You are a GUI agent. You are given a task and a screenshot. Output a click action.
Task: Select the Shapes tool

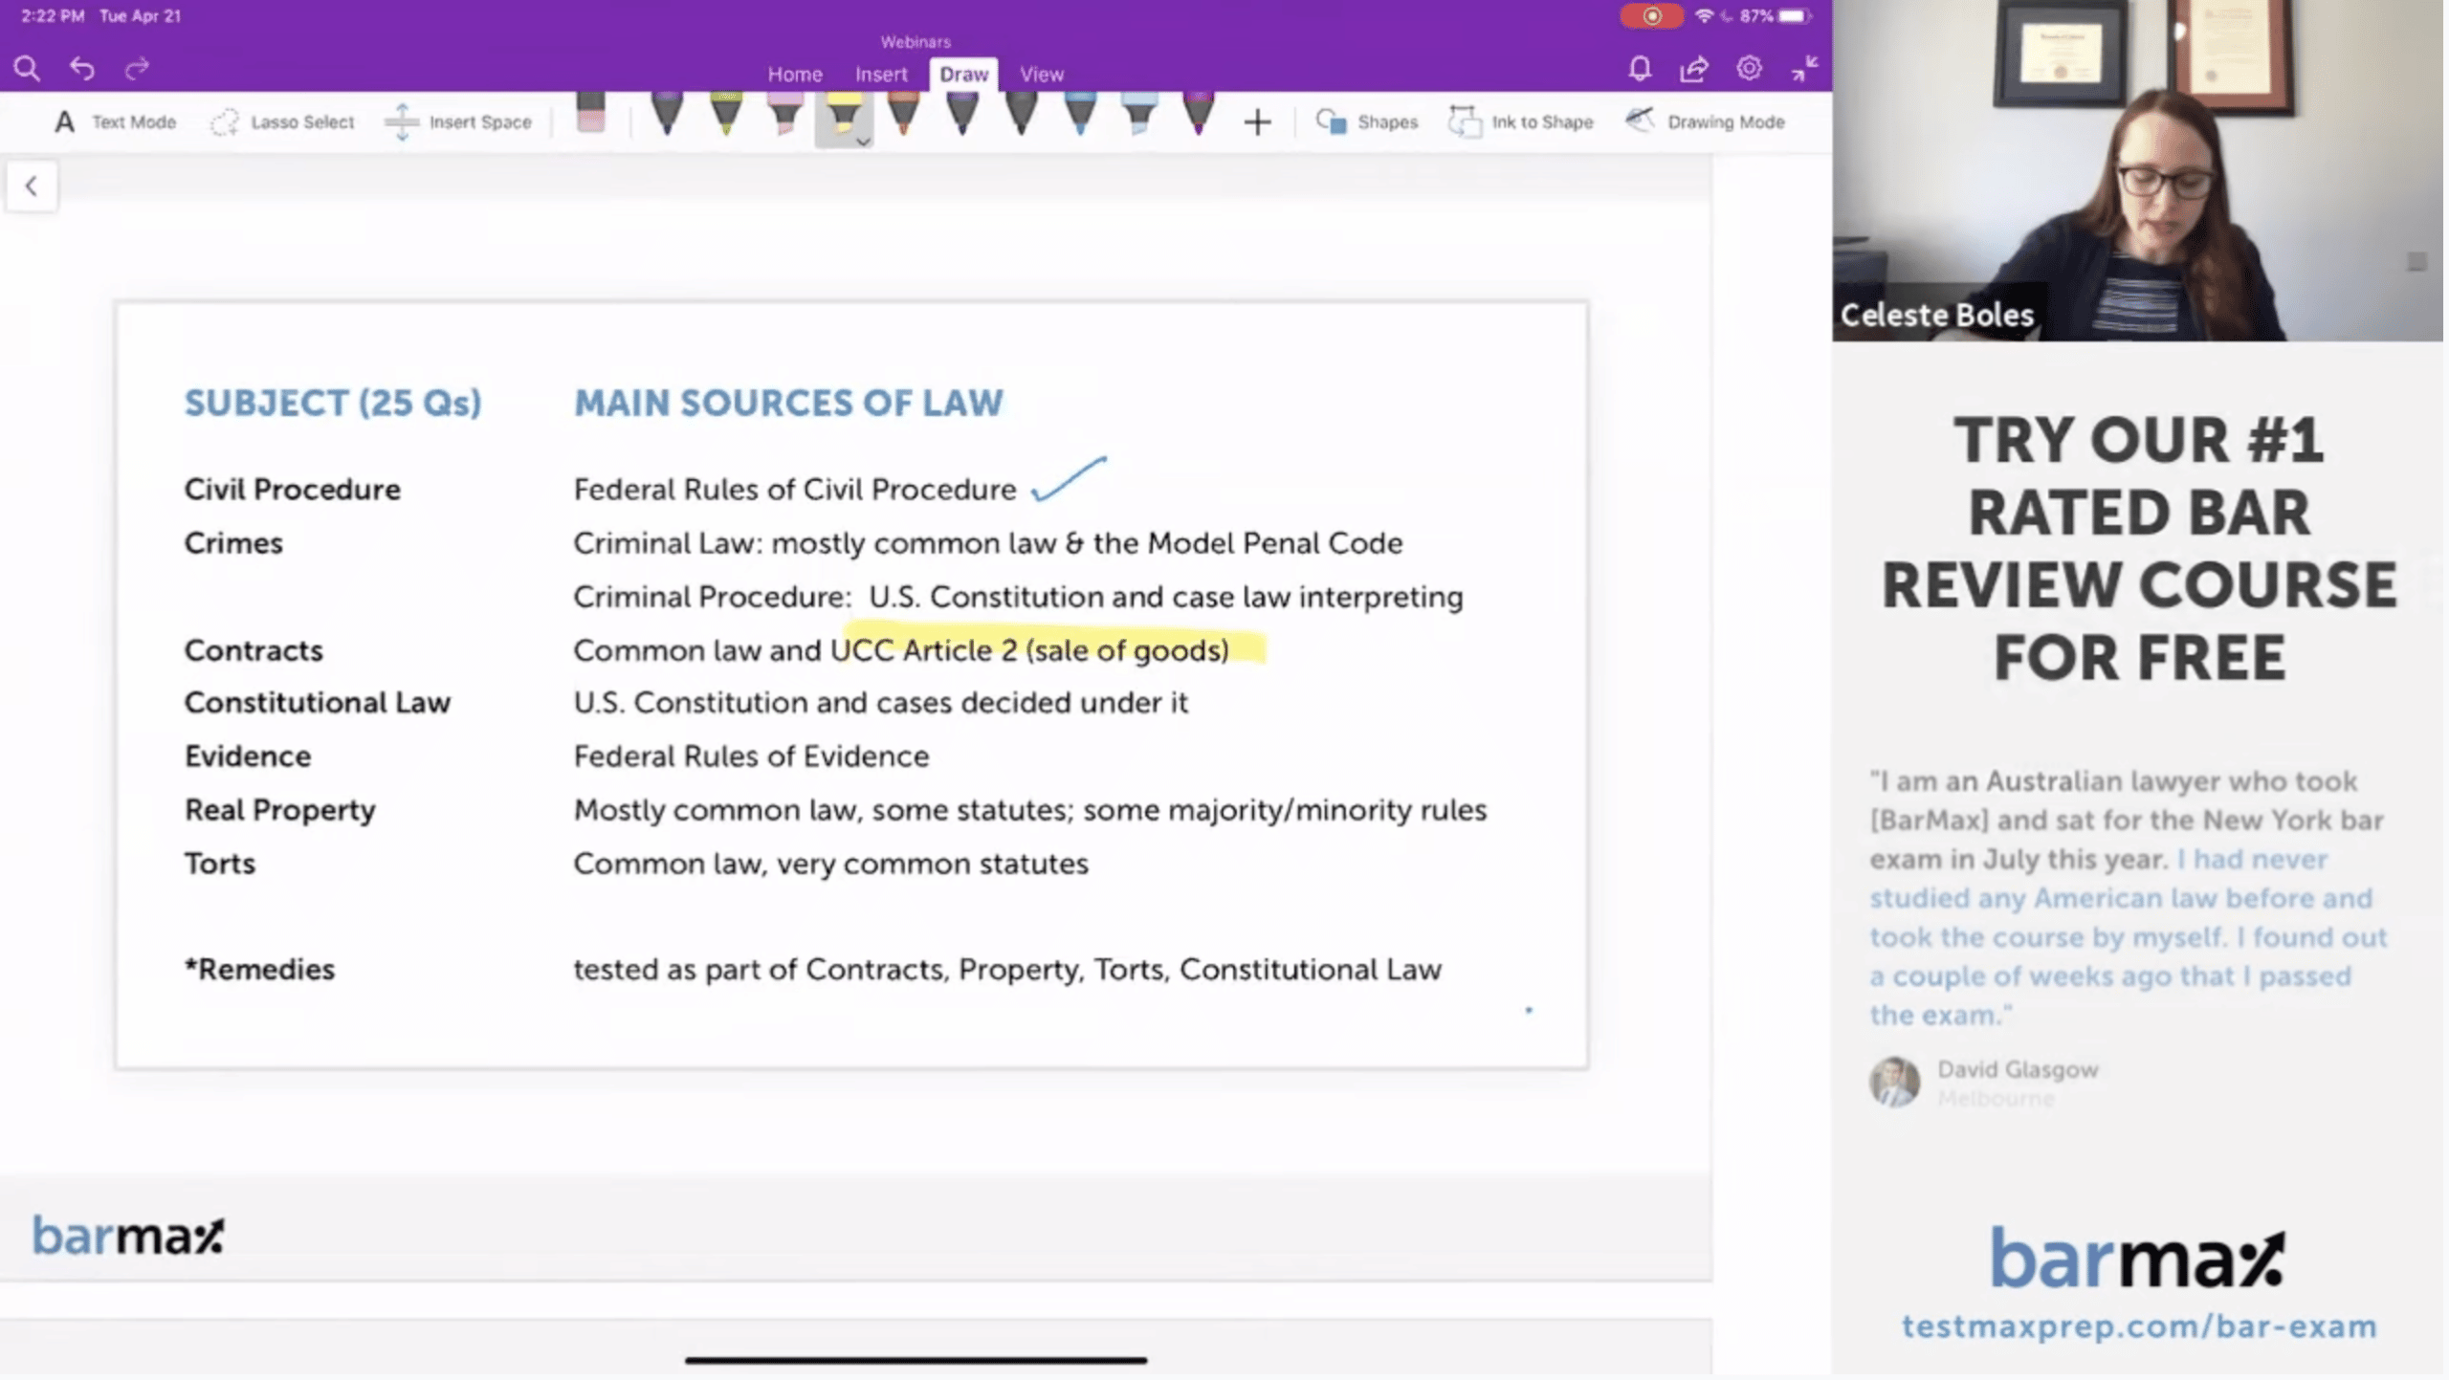pos(1366,121)
